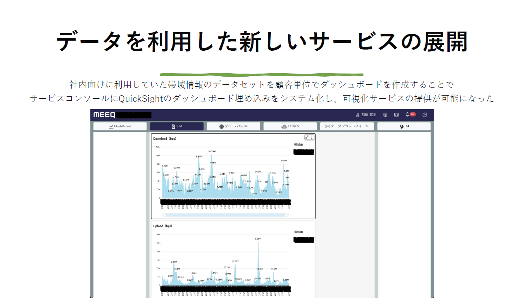Open notifications bell with 62 badge
This screenshot has width=530, height=298.
pos(410,115)
